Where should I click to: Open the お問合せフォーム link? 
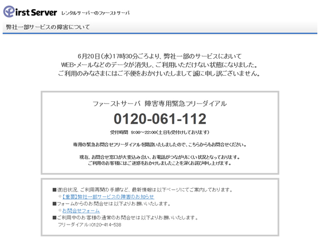pyautogui.click(x=81, y=210)
